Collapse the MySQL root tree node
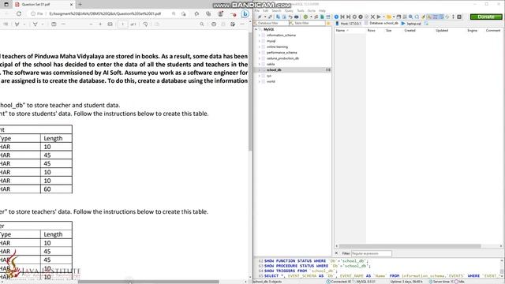The image size is (505, 284). (x=256, y=29)
